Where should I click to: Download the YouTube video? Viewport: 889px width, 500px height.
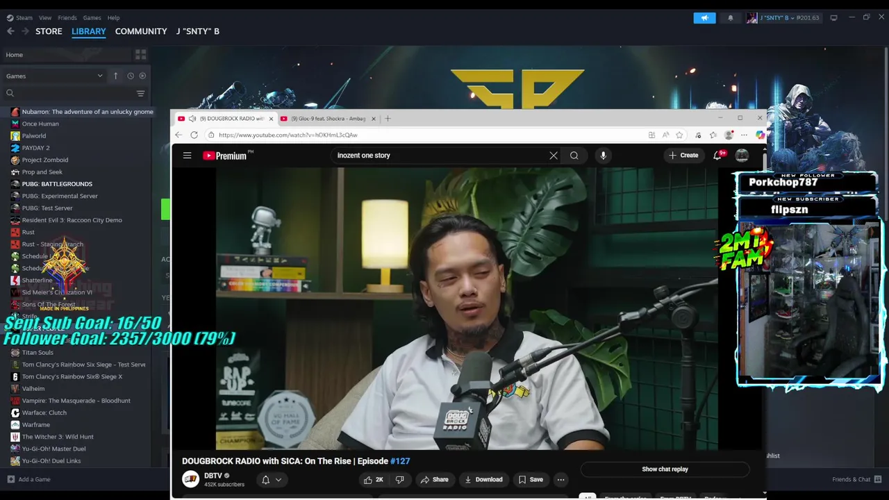pyautogui.click(x=483, y=480)
